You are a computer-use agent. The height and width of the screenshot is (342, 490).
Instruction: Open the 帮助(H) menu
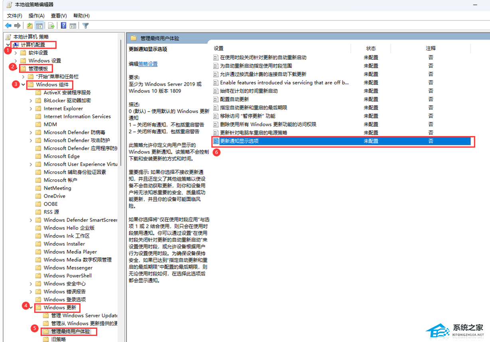pos(81,16)
